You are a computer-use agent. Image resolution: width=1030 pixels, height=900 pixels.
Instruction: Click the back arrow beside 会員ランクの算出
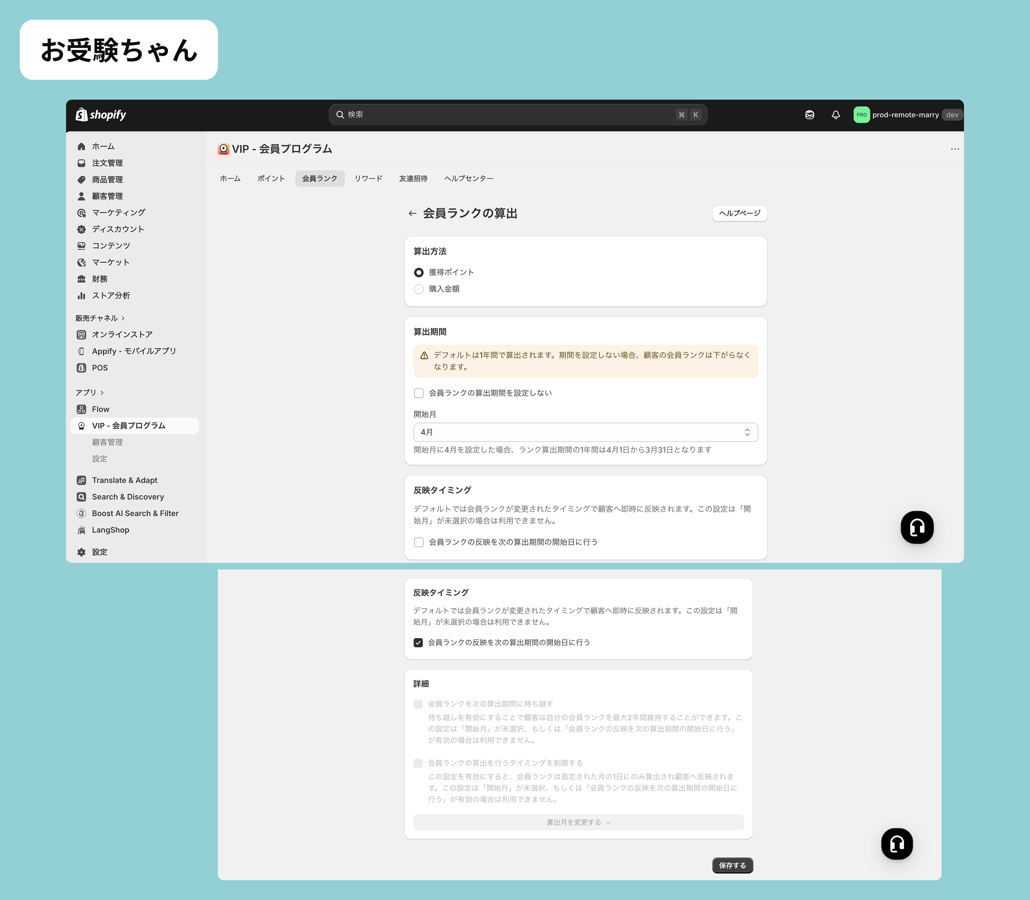click(x=412, y=213)
